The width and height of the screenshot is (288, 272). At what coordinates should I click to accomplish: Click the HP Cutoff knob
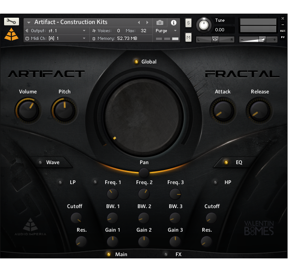point(211,218)
